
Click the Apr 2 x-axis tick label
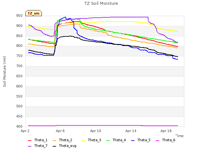pos(25,131)
